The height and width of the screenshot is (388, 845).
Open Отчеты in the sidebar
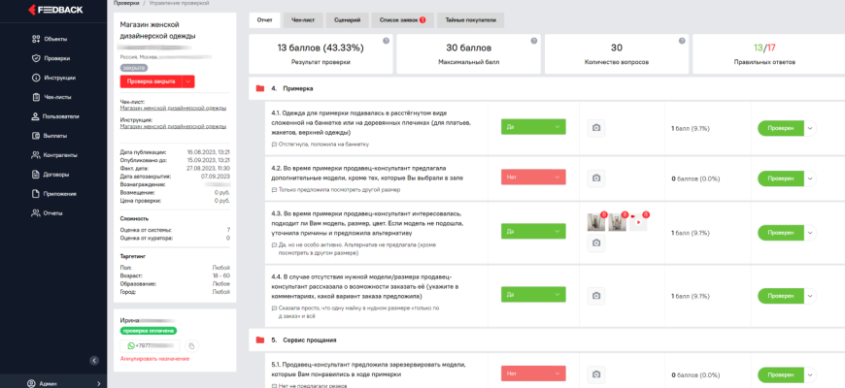(54, 212)
